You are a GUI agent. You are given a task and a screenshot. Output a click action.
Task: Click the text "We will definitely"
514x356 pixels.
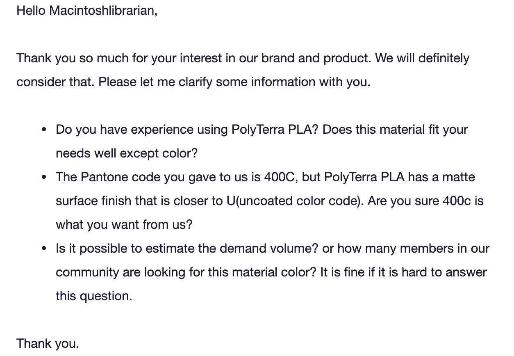[x=422, y=58]
